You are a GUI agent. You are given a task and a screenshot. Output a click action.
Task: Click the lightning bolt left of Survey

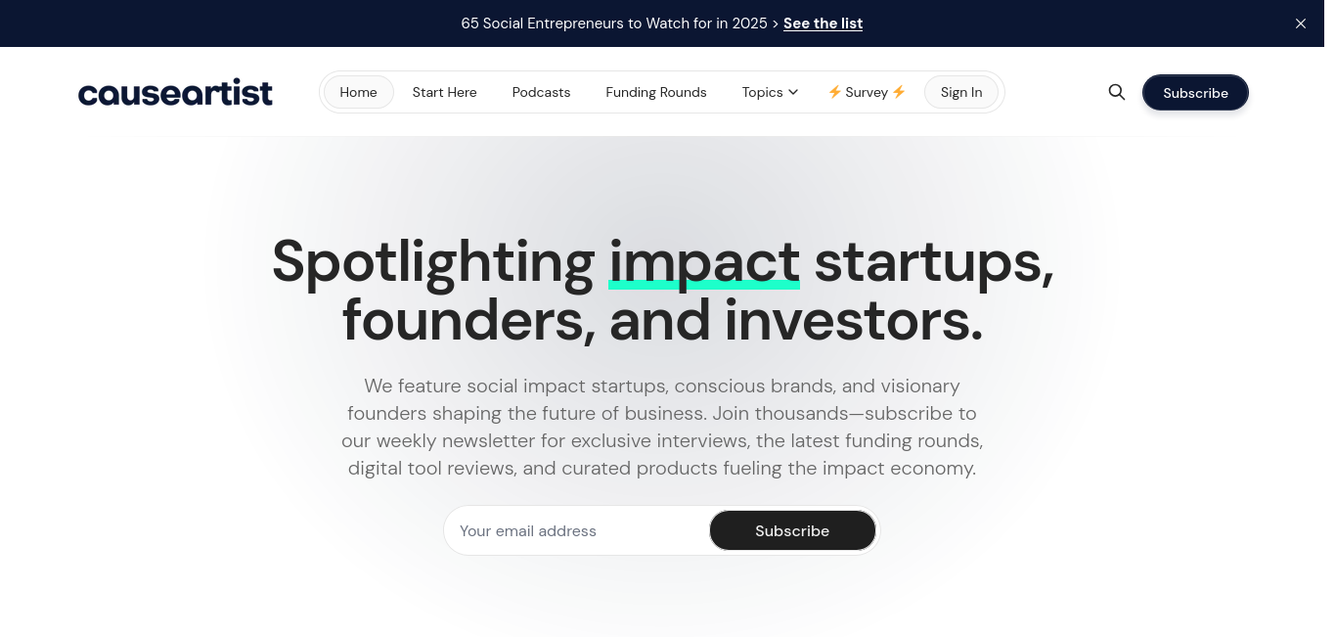(x=834, y=92)
